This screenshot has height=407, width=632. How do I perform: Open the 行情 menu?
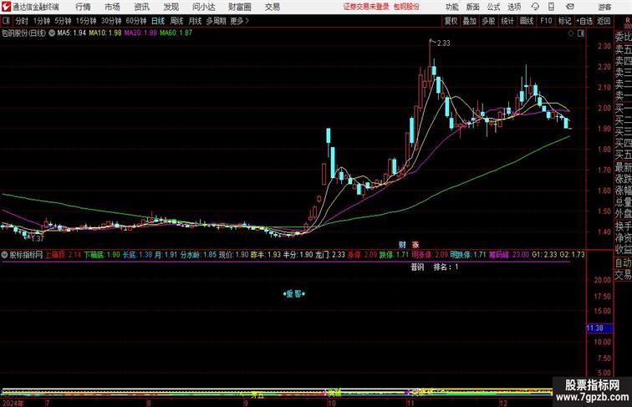[x=83, y=7]
